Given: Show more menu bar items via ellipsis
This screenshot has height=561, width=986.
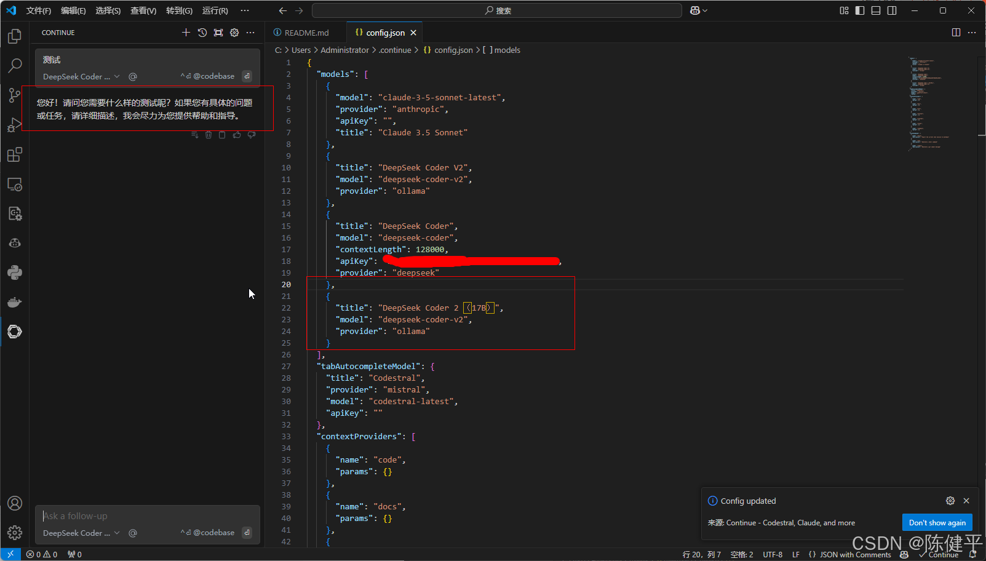Looking at the screenshot, I should click(x=245, y=10).
